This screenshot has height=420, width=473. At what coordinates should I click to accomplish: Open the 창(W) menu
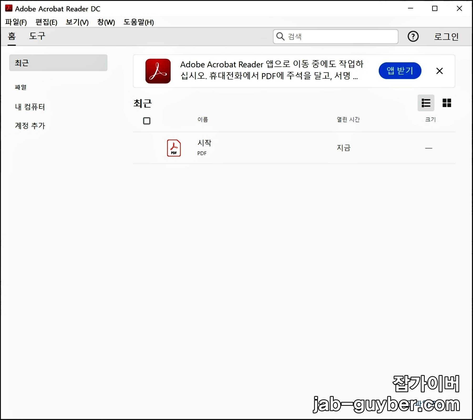click(x=106, y=22)
